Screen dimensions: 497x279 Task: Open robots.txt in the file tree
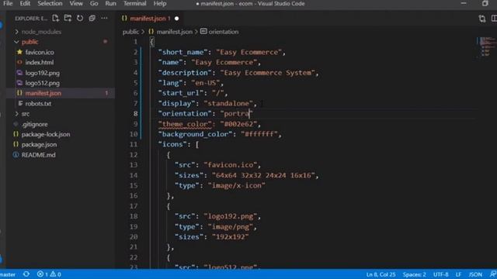(x=38, y=104)
